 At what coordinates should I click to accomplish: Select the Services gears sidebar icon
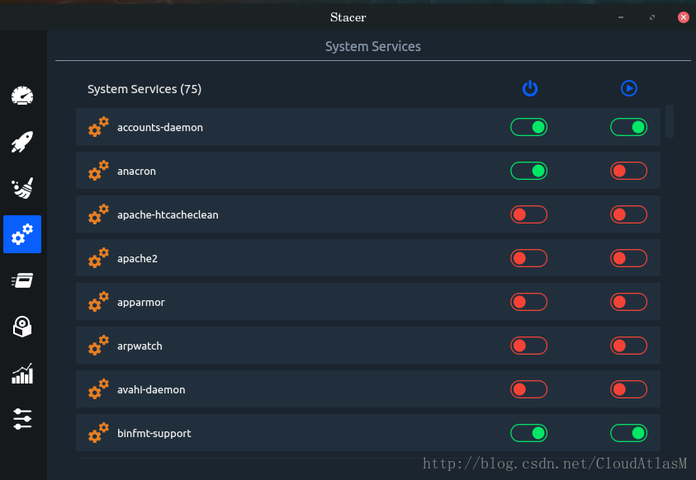click(22, 234)
